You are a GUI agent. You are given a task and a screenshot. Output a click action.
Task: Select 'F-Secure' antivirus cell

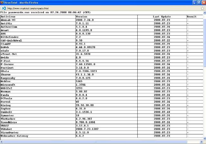pyautogui.click(x=38, y=64)
